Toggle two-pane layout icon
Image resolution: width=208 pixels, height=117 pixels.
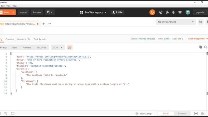click(196, 113)
